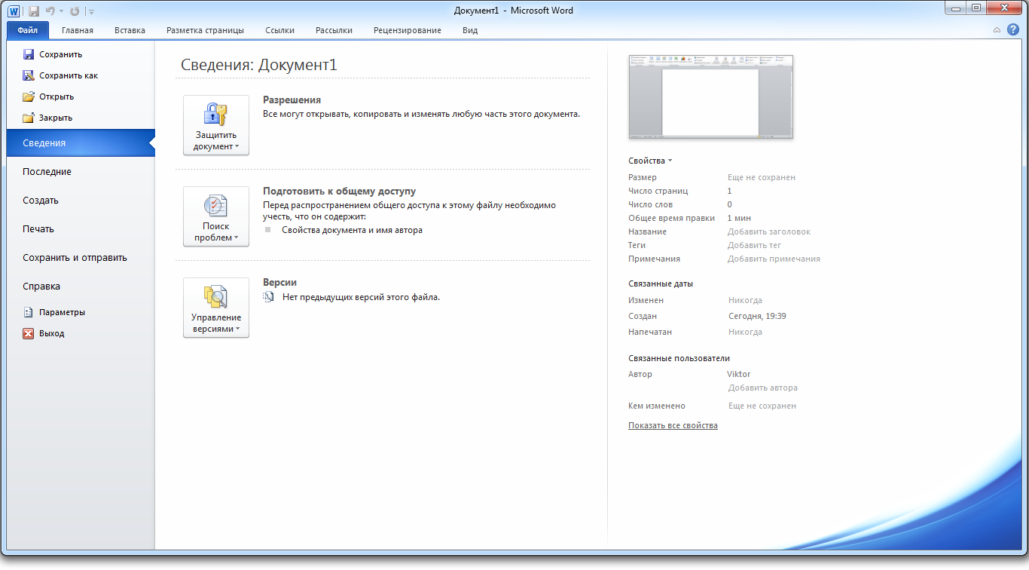The height and width of the screenshot is (570, 1029).
Task: Click the document preview thumbnail
Action: [710, 97]
